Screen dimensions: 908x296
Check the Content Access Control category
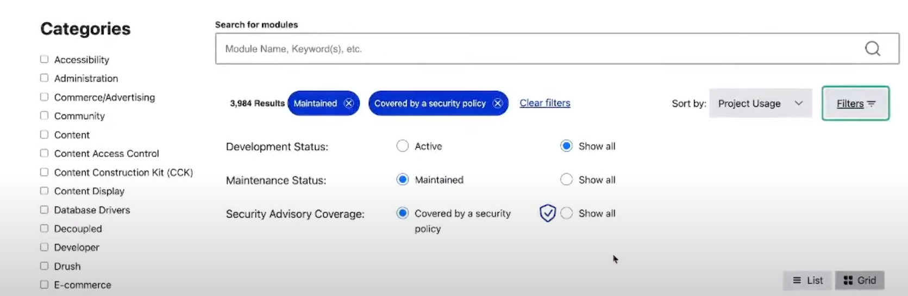44,153
